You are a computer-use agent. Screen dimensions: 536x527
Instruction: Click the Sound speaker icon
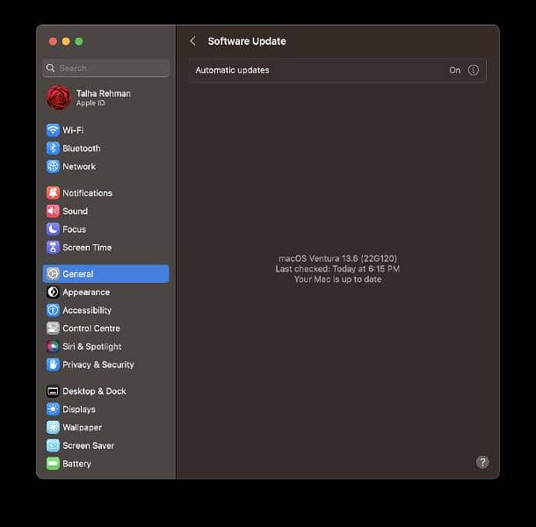point(53,211)
